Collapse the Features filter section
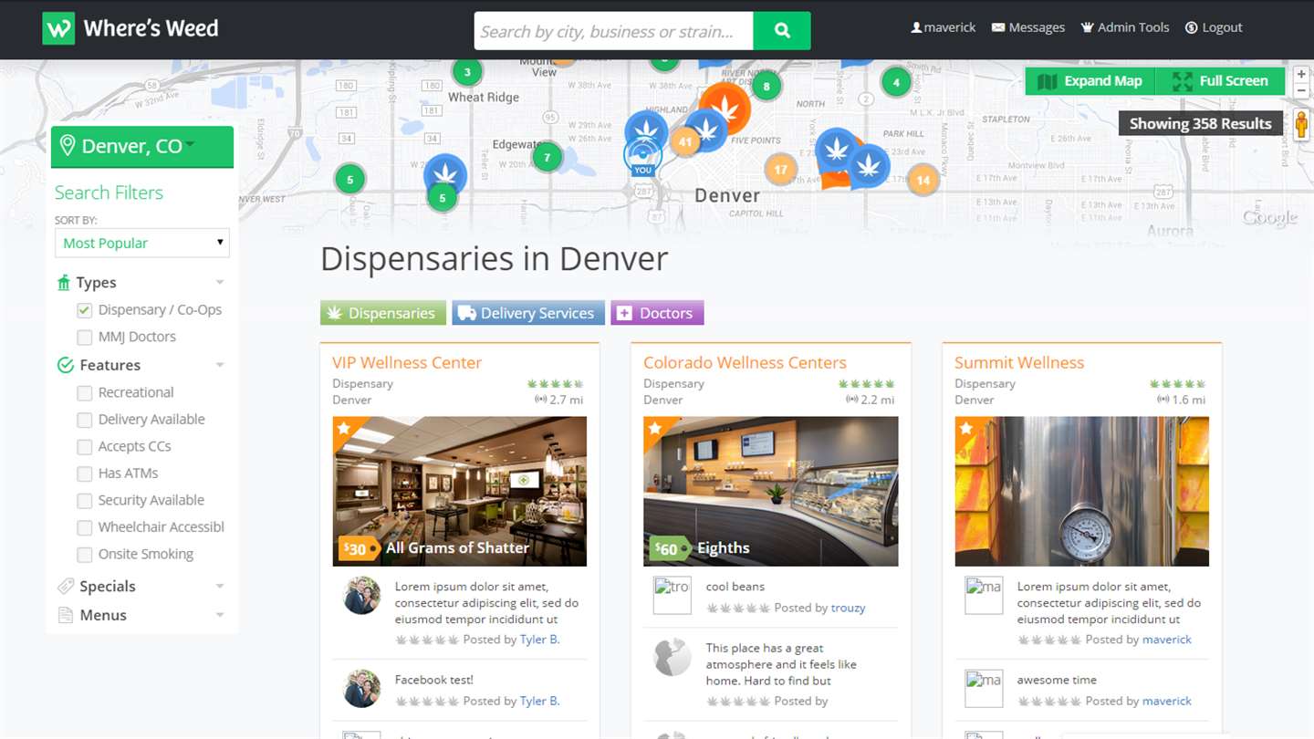 coord(220,365)
